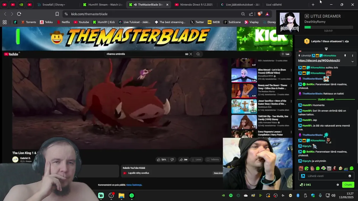Viewport: 358px width, 201px height.
Task: Pause the LITTLE DREAMER track in the media popup
Action: pyautogui.click(x=307, y=16)
